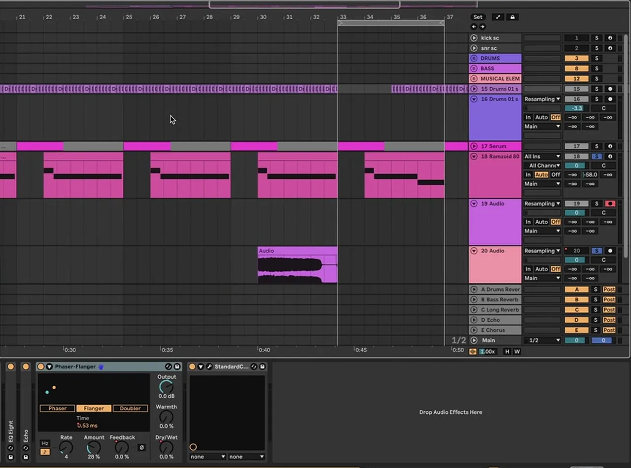Click the phase invert button next to Feedback
The image size is (631, 468).
(x=141, y=448)
